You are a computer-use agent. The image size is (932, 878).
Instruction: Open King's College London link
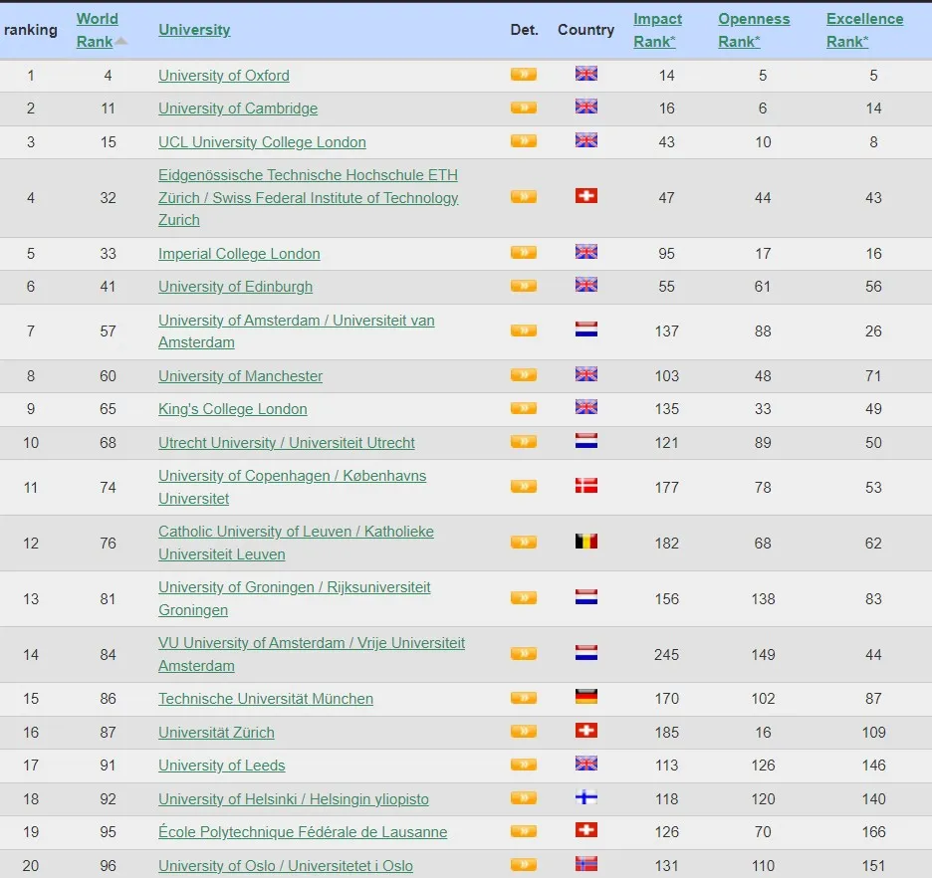[x=232, y=409]
